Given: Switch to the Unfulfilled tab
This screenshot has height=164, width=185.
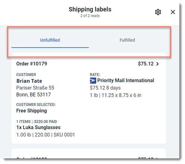Looking at the screenshot, I should 50,40.
